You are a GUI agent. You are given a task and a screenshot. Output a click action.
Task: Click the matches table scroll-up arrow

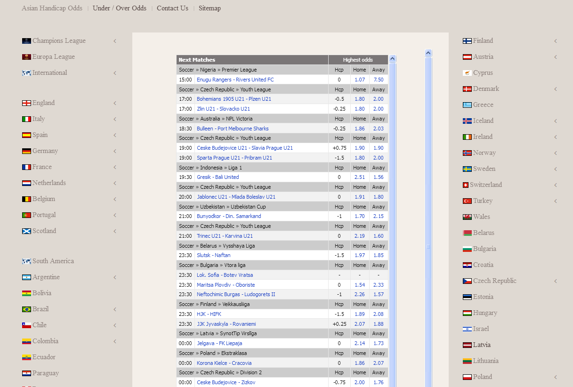tap(392, 59)
